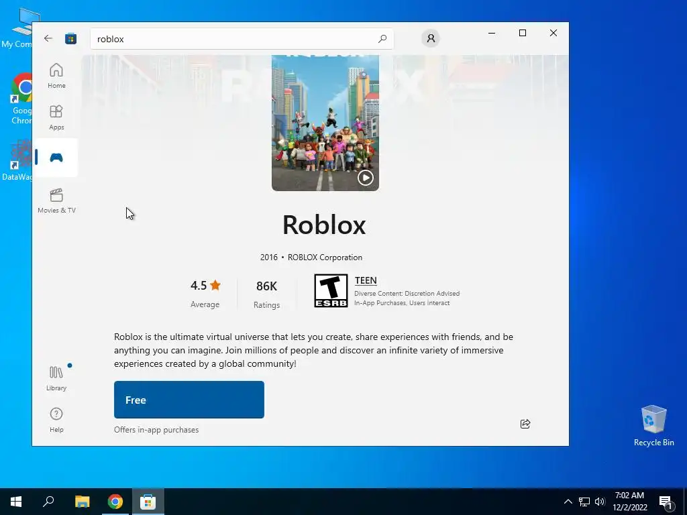Viewport: 687px width, 515px height.
Task: Click the ESRB T rating badge
Action: coord(331,291)
